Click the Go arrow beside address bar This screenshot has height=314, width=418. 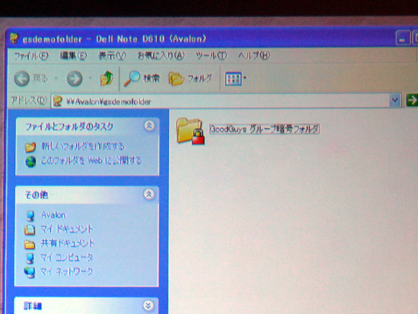pos(412,100)
